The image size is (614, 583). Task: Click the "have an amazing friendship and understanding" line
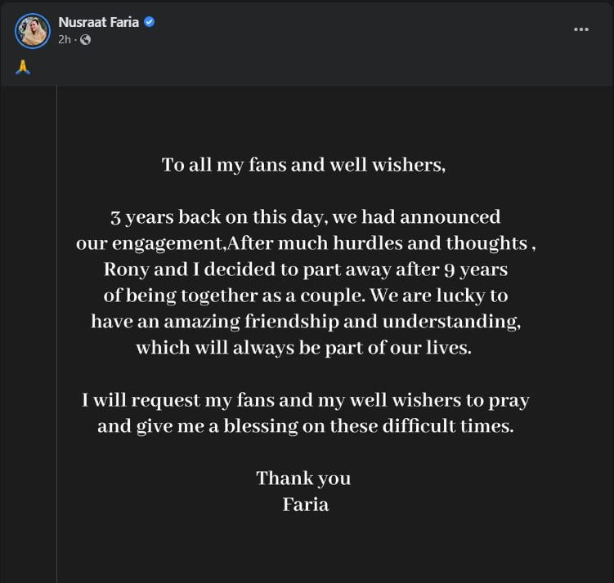coord(306,323)
